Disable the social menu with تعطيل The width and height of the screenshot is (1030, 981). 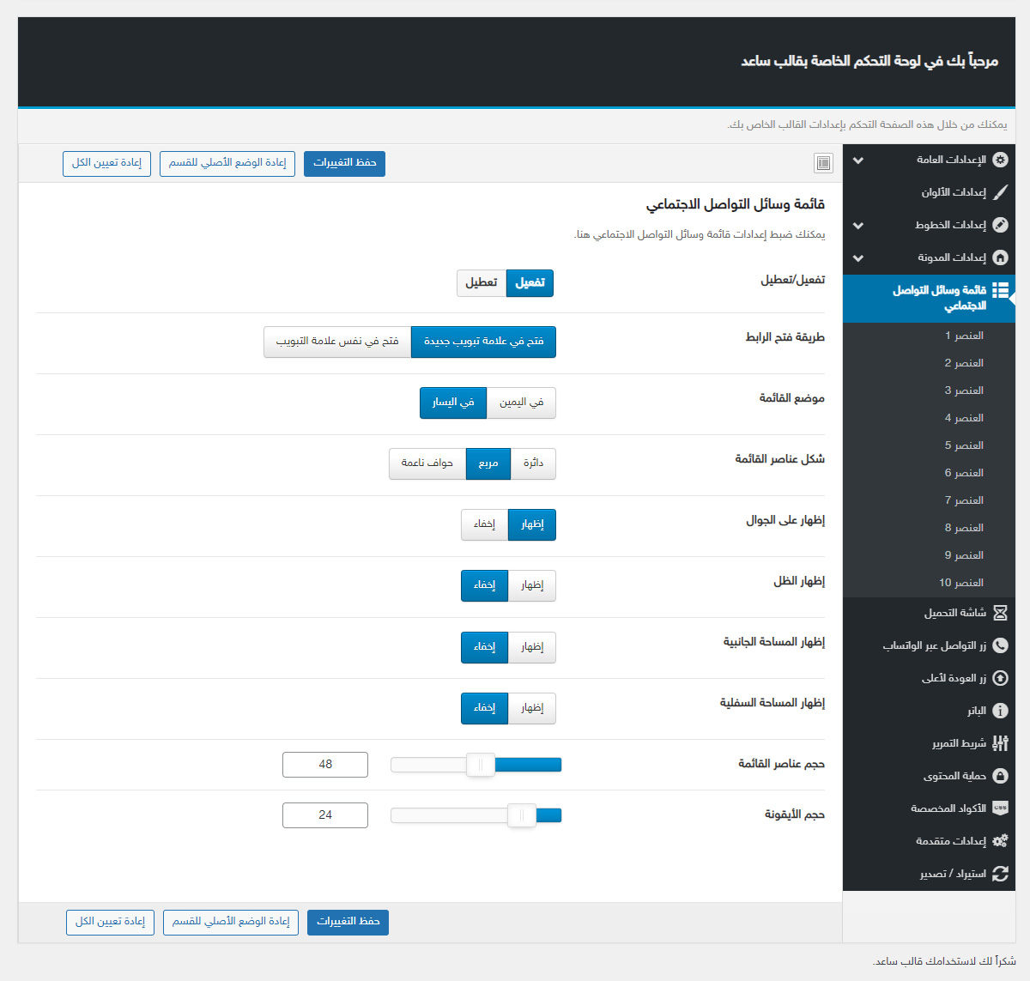(482, 283)
